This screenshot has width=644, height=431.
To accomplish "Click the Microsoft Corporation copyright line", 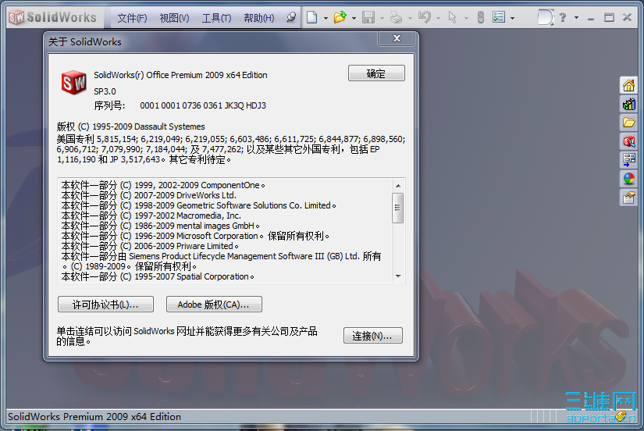I will coord(195,236).
